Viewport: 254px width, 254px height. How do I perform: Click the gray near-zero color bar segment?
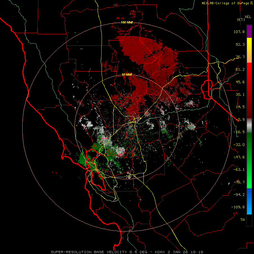pyautogui.click(x=249, y=126)
